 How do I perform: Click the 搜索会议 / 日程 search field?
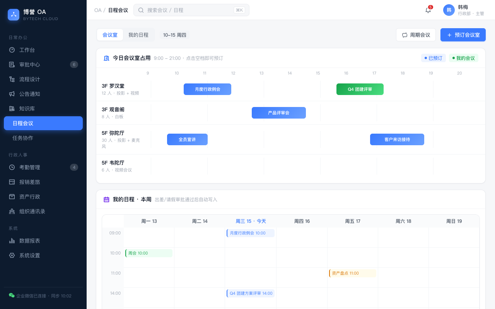[x=191, y=10]
